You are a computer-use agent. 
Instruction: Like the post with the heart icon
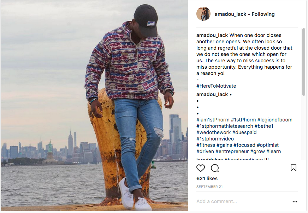[201, 168]
